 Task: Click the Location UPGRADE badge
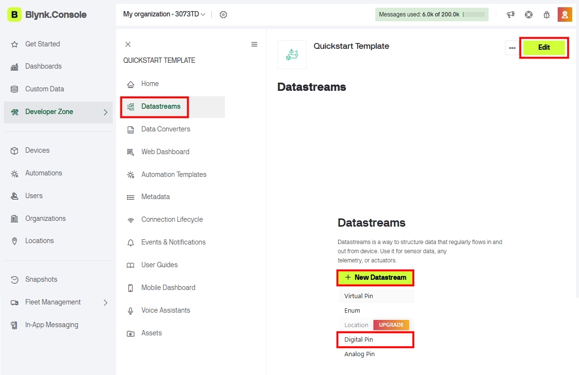tap(391, 325)
